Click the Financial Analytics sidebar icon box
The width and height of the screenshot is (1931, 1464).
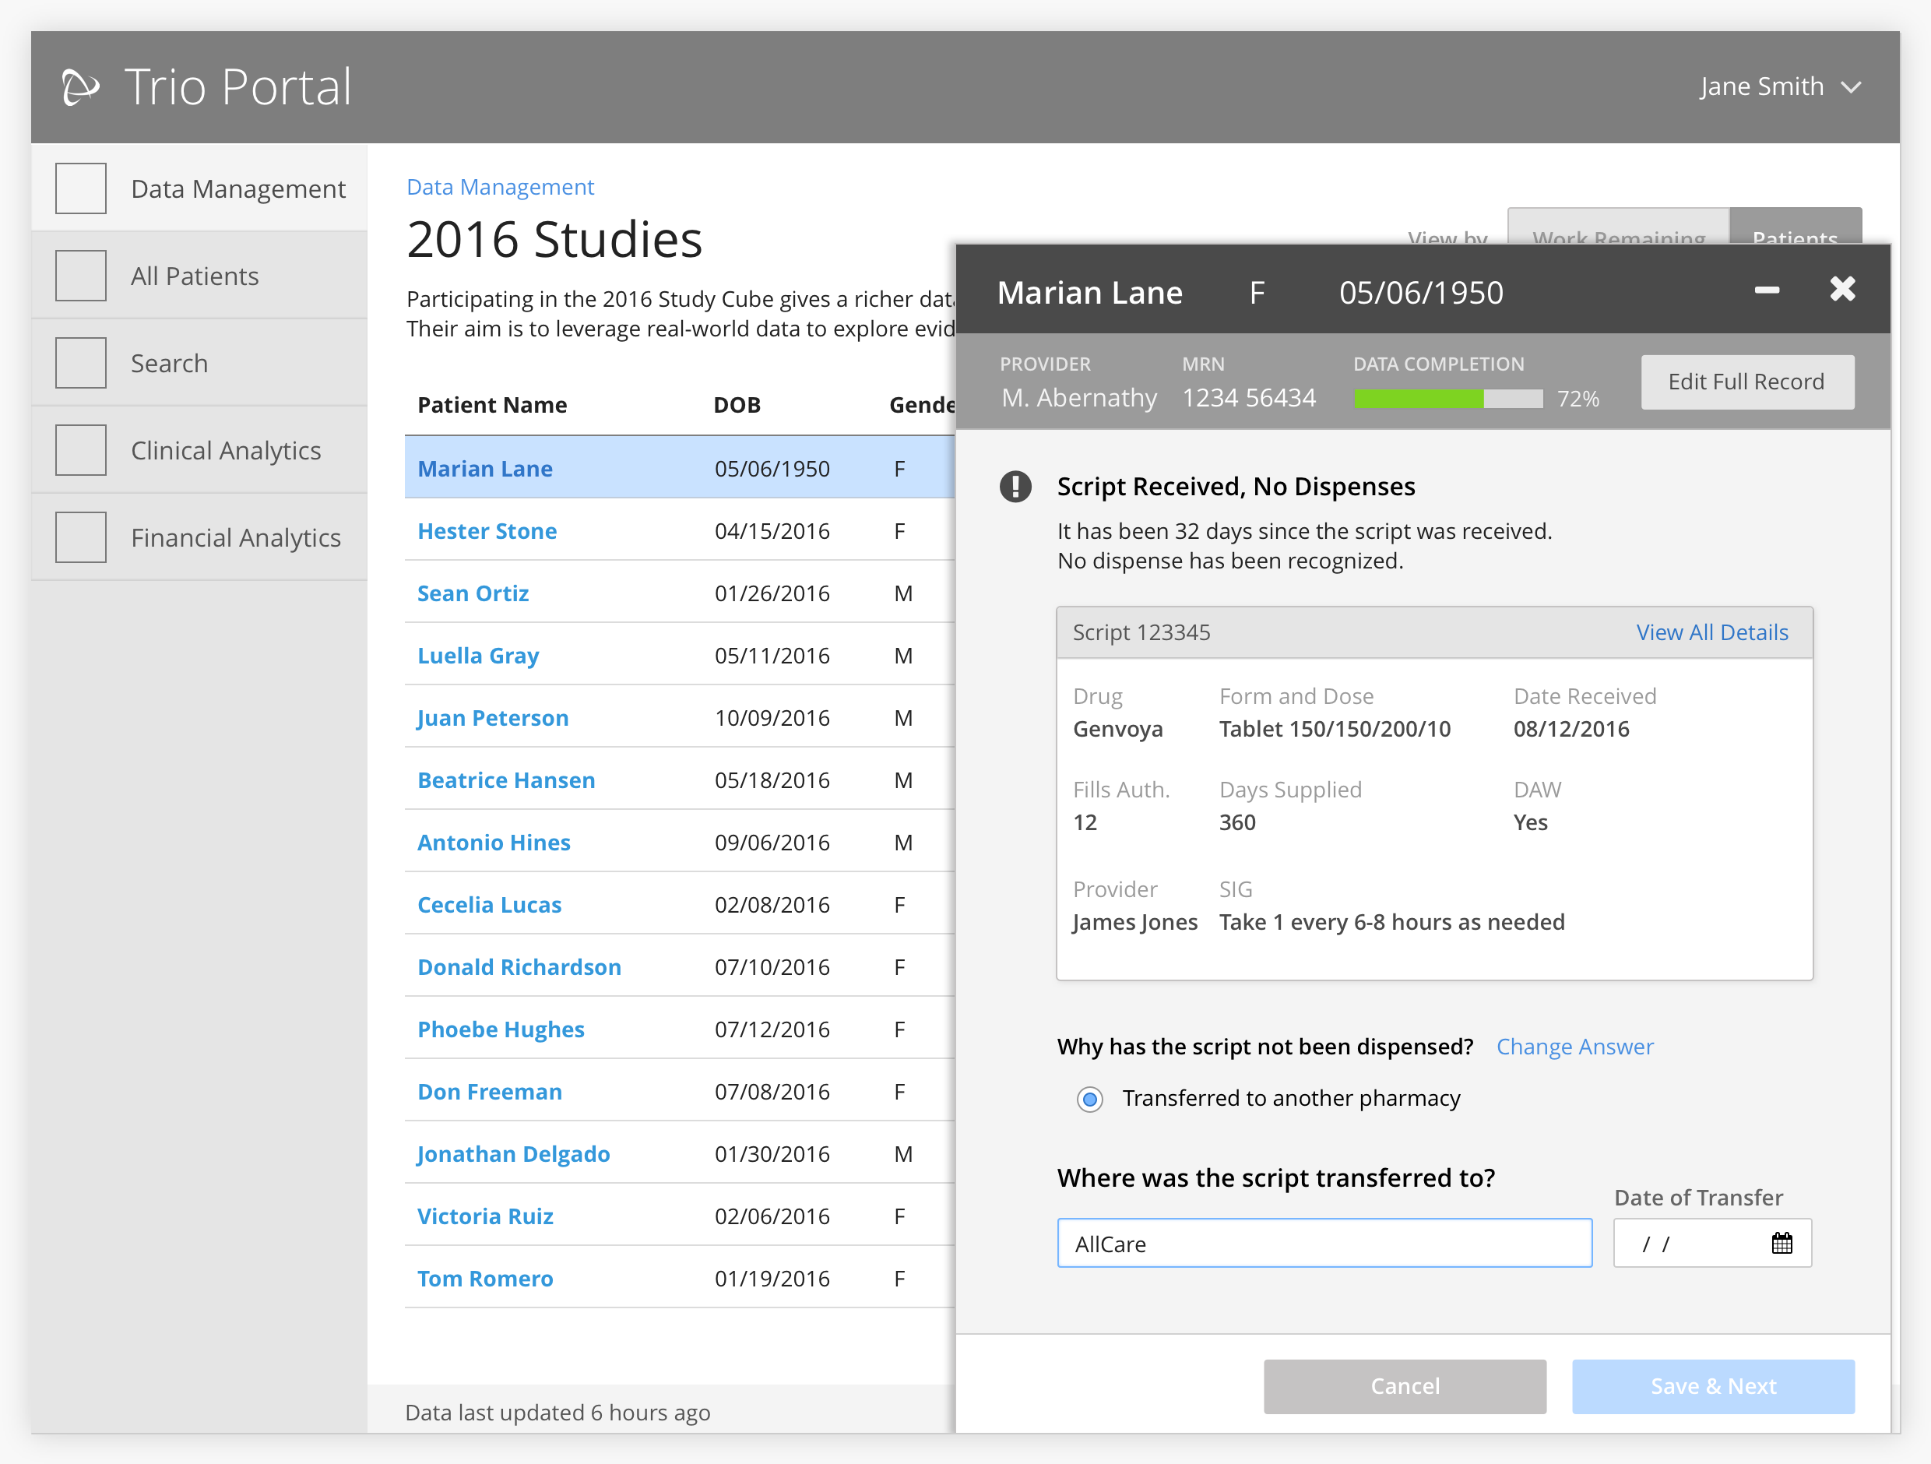[x=81, y=538]
